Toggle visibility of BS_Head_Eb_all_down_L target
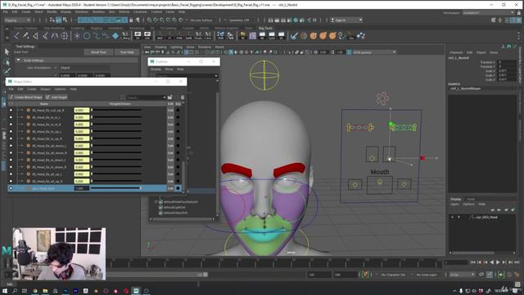This screenshot has height=295, width=524. coord(11,146)
